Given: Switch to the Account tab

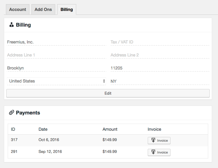Looking at the screenshot, I should tap(18, 9).
